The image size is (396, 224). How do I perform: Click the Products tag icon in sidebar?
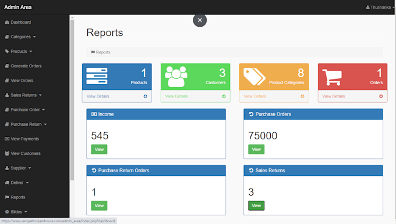7,51
